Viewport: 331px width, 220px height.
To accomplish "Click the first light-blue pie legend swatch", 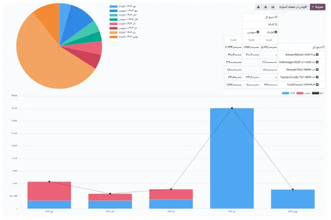I will tap(113, 7).
